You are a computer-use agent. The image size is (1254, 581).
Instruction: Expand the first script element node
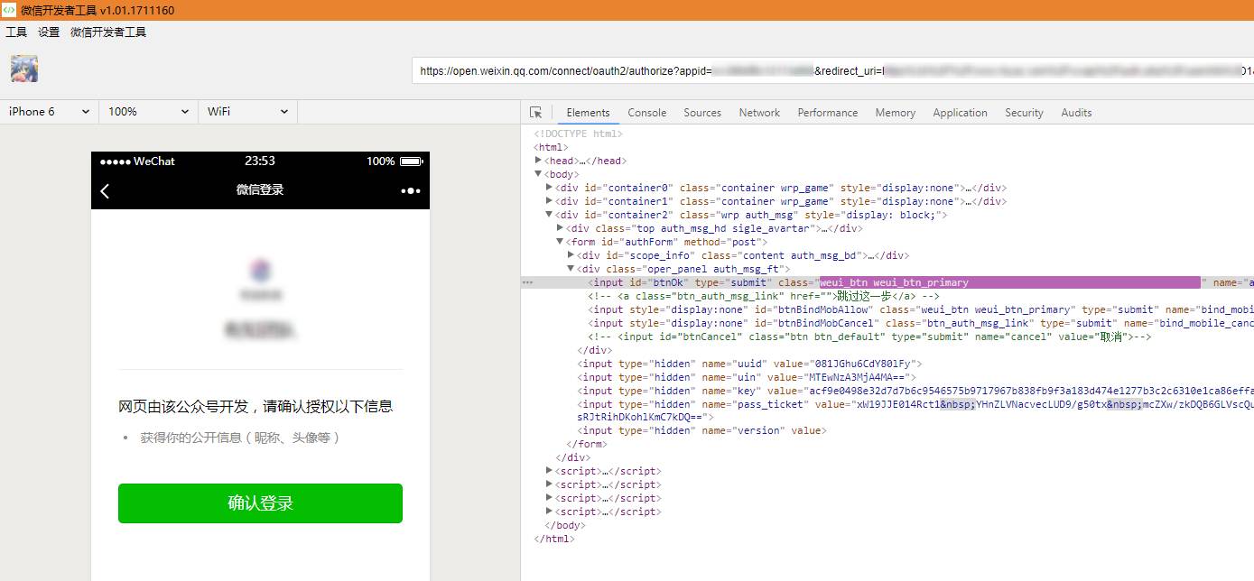[x=550, y=471]
